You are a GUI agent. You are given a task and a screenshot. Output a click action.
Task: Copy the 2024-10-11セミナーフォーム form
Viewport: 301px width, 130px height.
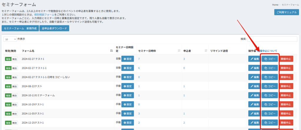[270, 95]
